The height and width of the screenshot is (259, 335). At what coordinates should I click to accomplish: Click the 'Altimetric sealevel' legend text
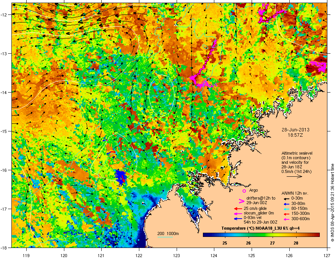point(297,153)
